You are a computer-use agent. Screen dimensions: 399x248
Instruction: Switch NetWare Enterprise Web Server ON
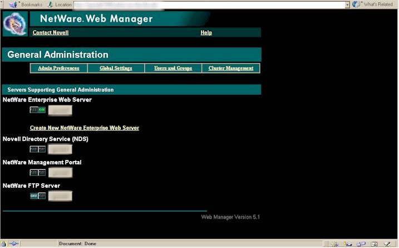42,110
